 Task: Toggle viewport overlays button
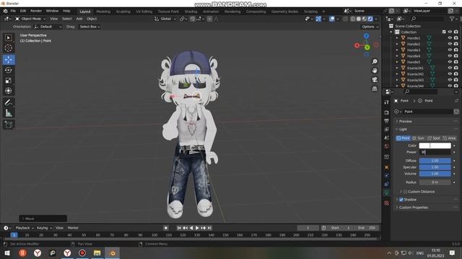pos(332,19)
